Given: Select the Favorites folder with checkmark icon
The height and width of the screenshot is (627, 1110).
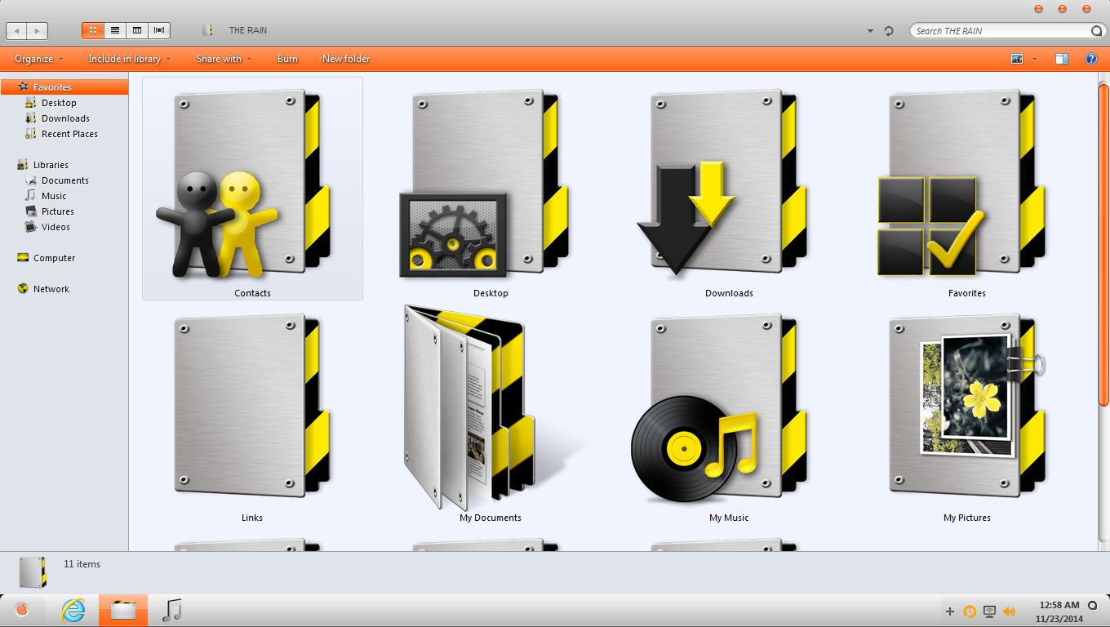Looking at the screenshot, I should point(961,184).
